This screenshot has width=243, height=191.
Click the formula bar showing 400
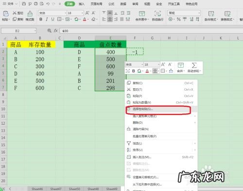point(151,31)
